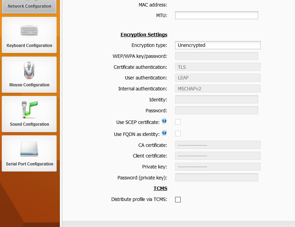Show help for Use FQDN as identity
The width and height of the screenshot is (295, 227).
pos(164,133)
